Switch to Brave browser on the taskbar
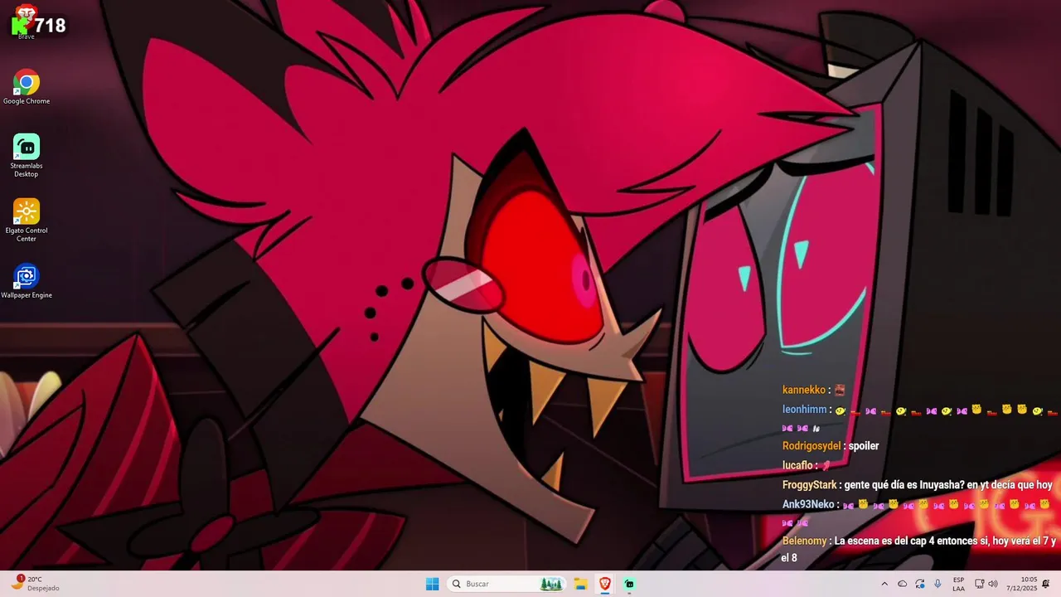 coord(605,584)
